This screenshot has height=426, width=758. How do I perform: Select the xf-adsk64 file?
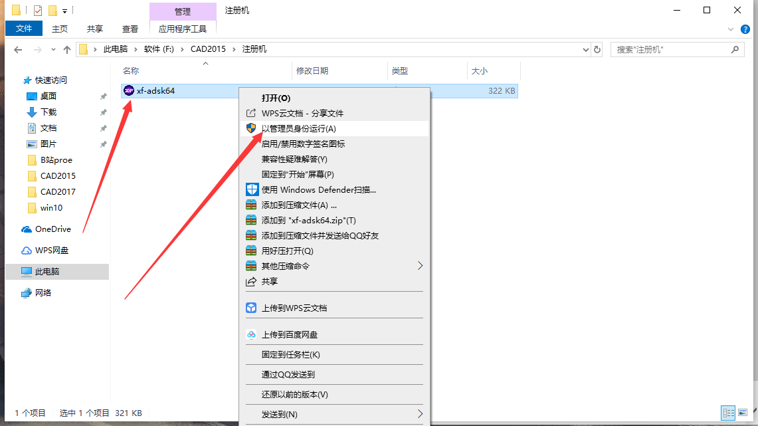[x=319, y=90]
